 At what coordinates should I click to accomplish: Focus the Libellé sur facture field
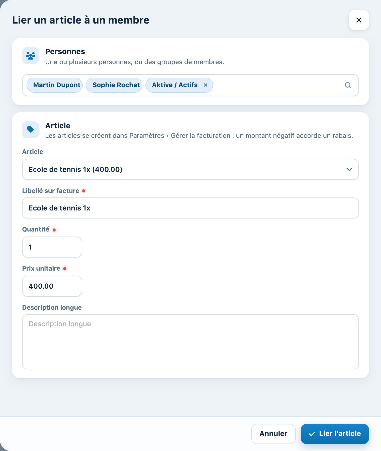point(190,208)
